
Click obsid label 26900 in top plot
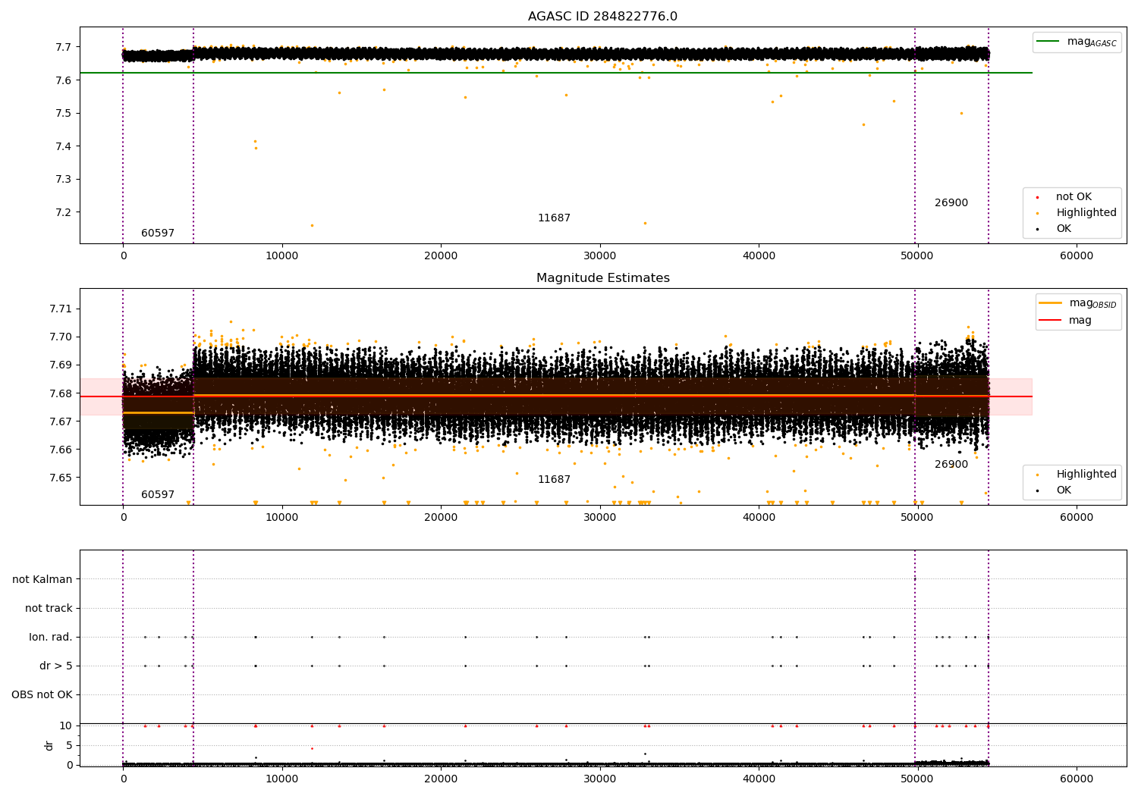point(951,203)
